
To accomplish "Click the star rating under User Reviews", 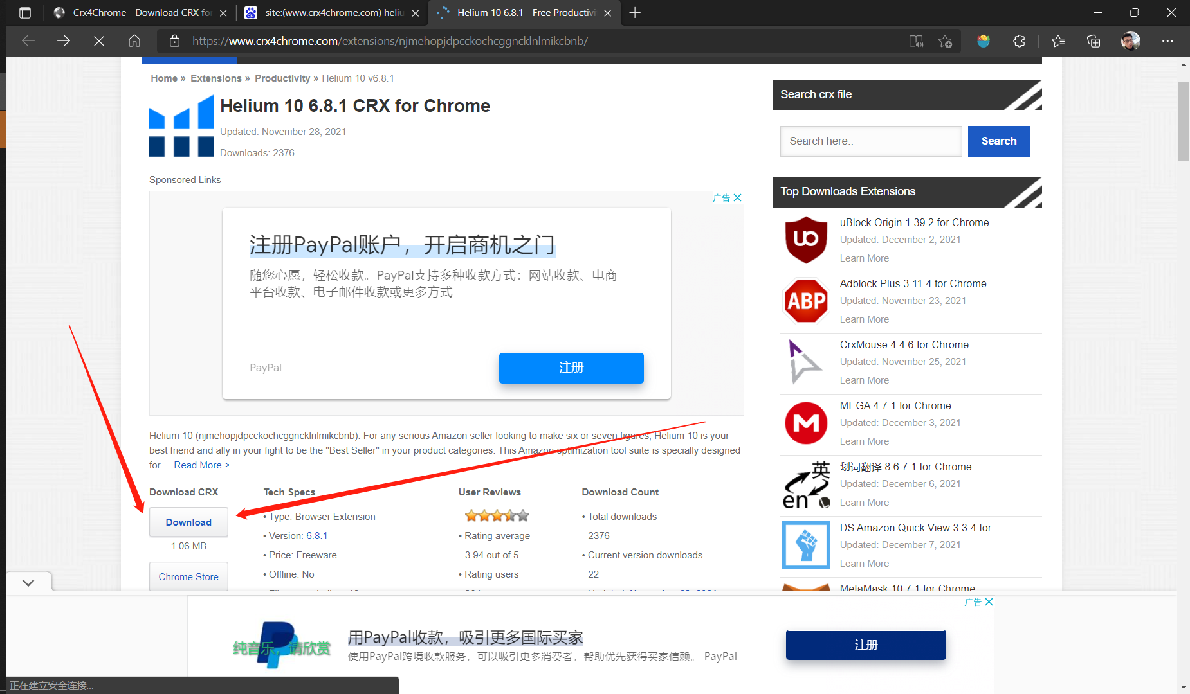I will pos(497,515).
